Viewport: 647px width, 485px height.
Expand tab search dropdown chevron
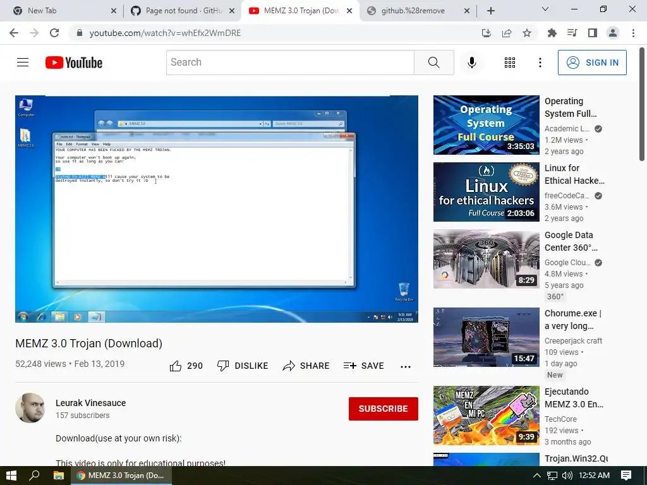pos(545,9)
